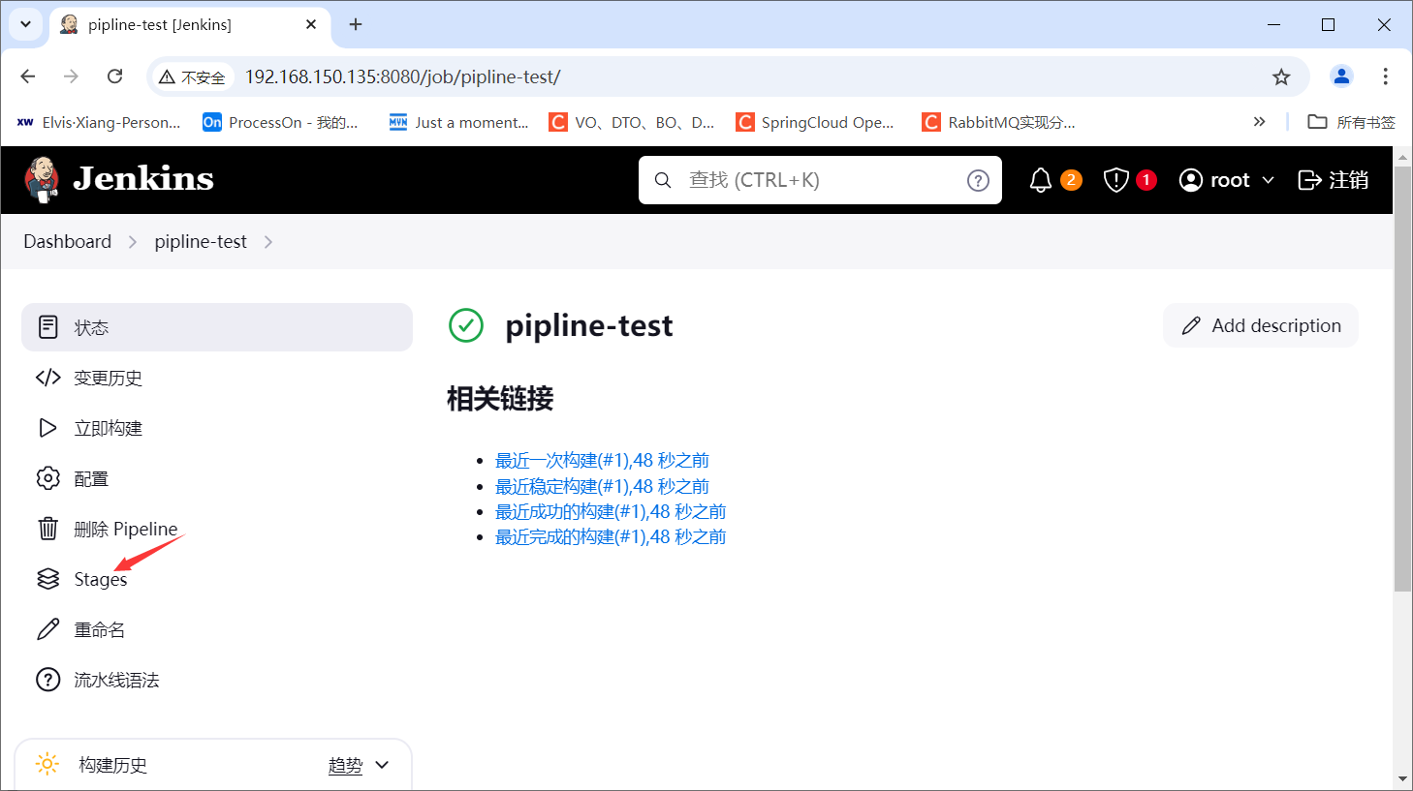The height and width of the screenshot is (791, 1413).
Task: Open the 所有书签 all bookmarks folder
Action: [x=1352, y=122]
